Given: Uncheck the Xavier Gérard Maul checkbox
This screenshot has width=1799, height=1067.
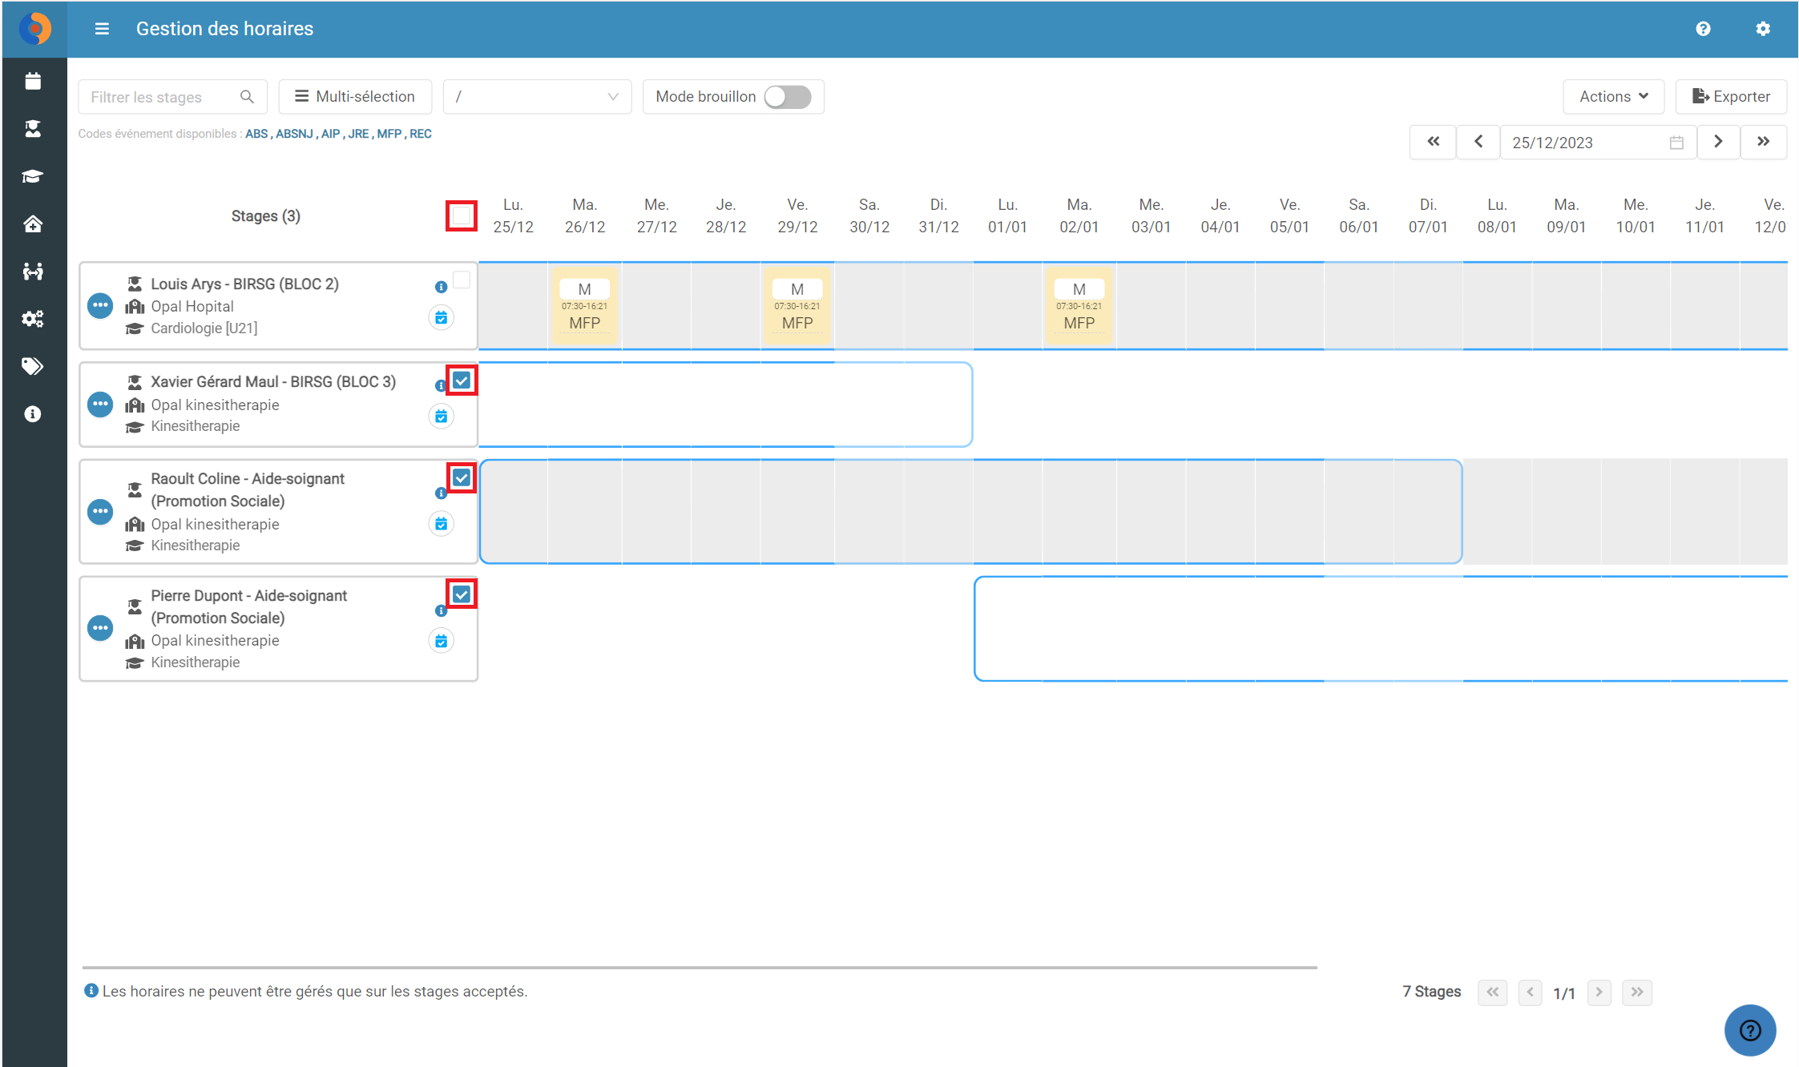Looking at the screenshot, I should coord(462,380).
